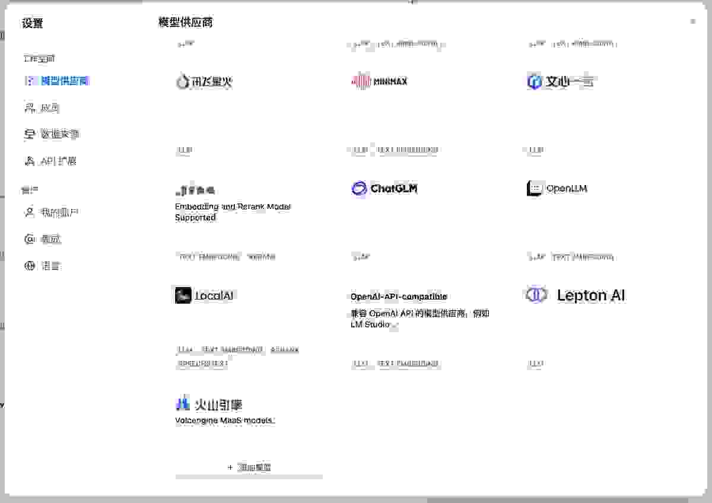
Task: Select the OpenAI-API-compatible provider title
Action: (x=399, y=297)
